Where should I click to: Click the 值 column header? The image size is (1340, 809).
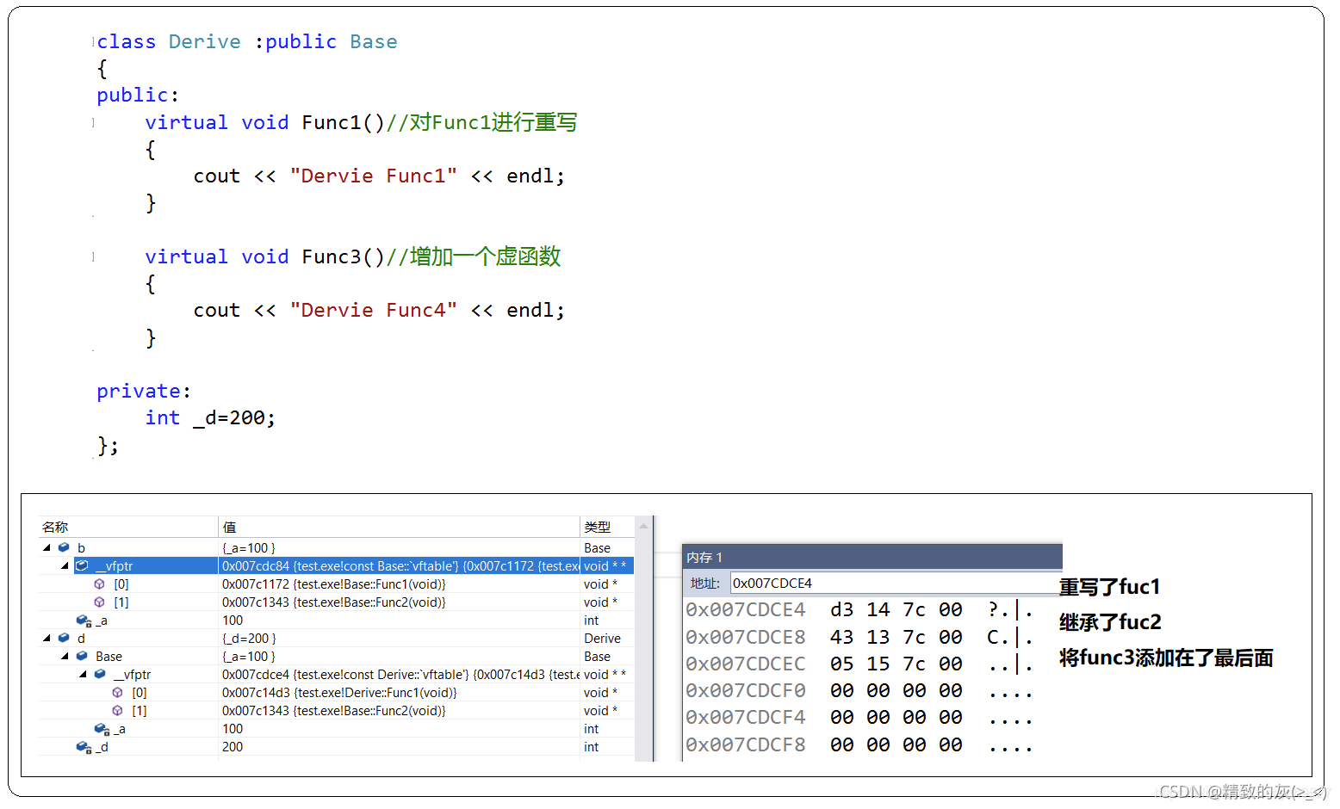coord(399,527)
